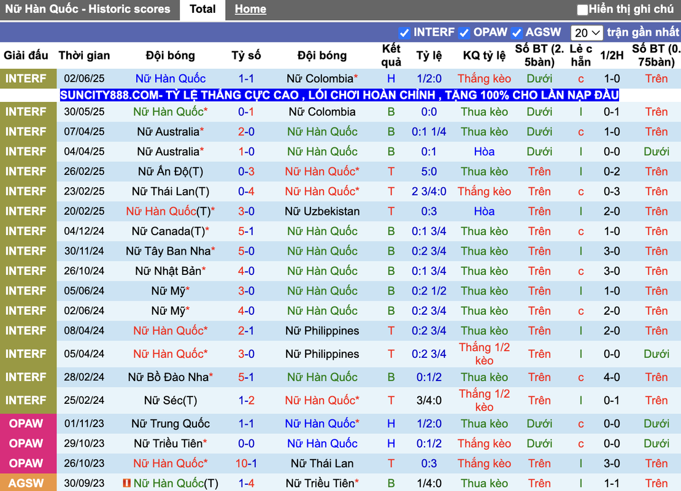Click the Giải đấu column header
The height and width of the screenshot is (491, 681).
pyautogui.click(x=26, y=56)
